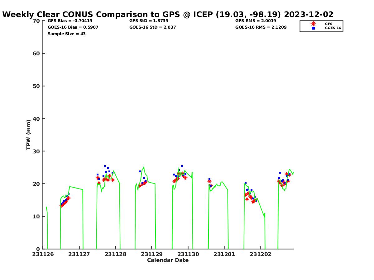Click the x-axis tick label 231130
The height and width of the screenshot is (280, 374).
click(x=188, y=254)
